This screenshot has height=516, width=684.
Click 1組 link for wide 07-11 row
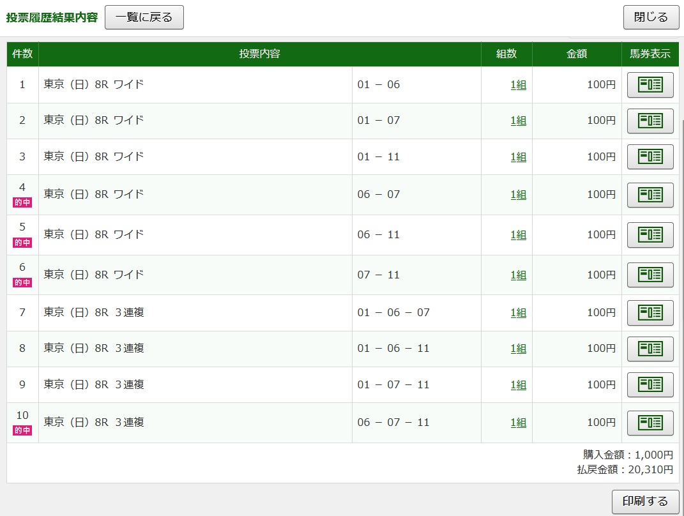[x=518, y=275]
